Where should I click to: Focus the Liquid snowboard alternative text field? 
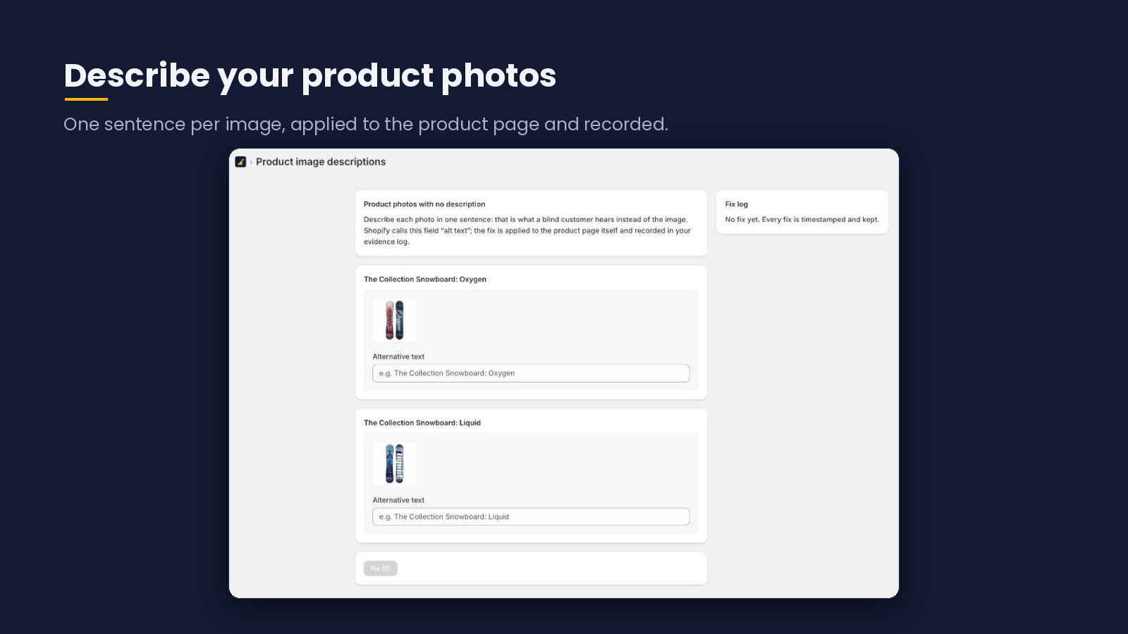[x=531, y=517]
